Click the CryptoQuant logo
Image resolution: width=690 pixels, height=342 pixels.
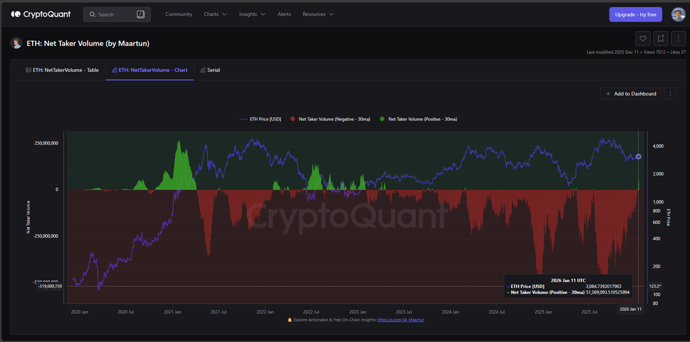pyautogui.click(x=41, y=14)
